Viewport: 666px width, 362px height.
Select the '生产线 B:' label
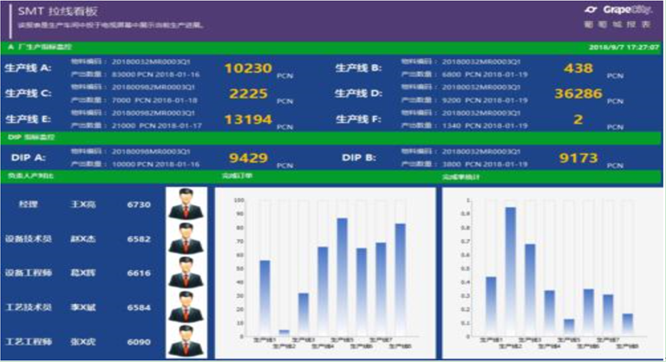(x=358, y=68)
